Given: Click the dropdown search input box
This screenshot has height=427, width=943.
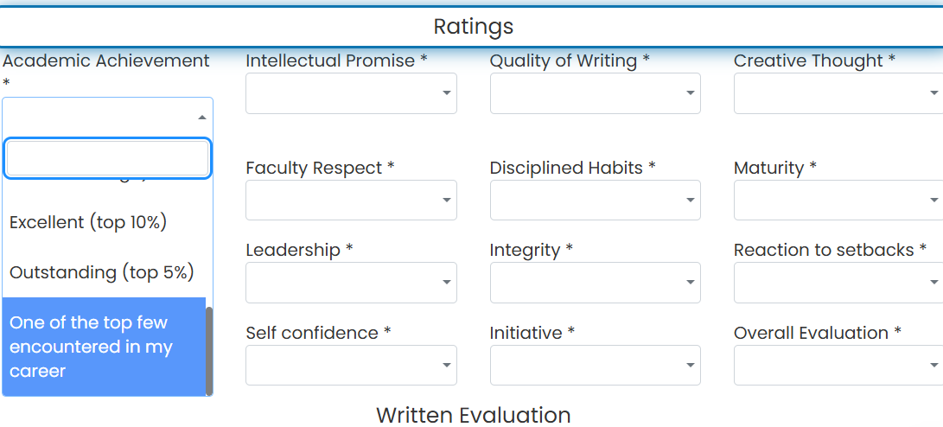Looking at the screenshot, I should (108, 159).
